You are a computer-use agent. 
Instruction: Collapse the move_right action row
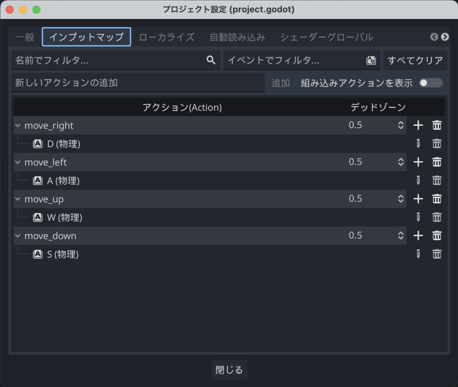pyautogui.click(x=18, y=126)
